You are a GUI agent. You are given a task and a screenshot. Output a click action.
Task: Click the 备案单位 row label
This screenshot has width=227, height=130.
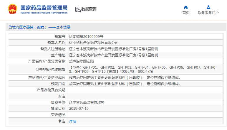click(x=58, y=102)
